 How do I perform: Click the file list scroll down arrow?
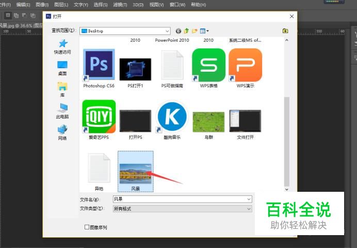point(287,189)
